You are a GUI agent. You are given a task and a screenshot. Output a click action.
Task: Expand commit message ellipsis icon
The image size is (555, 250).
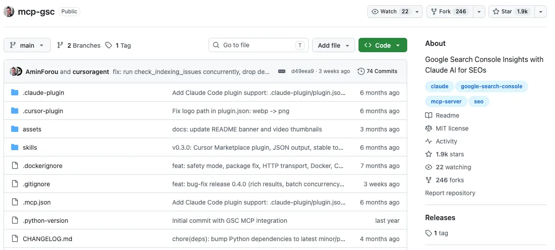(x=281, y=71)
